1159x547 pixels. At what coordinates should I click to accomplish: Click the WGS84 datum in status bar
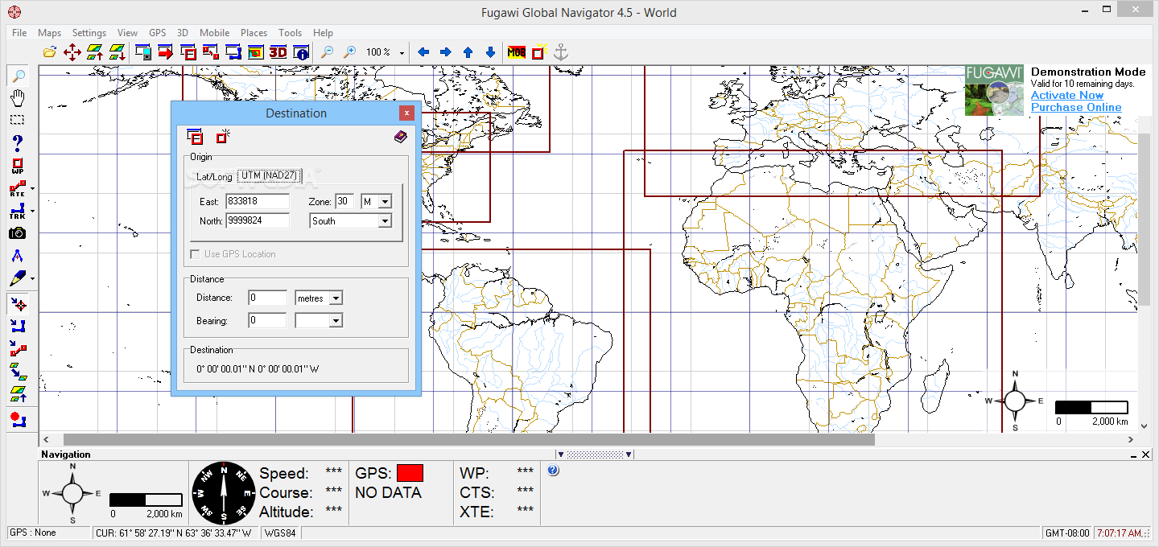pyautogui.click(x=281, y=533)
